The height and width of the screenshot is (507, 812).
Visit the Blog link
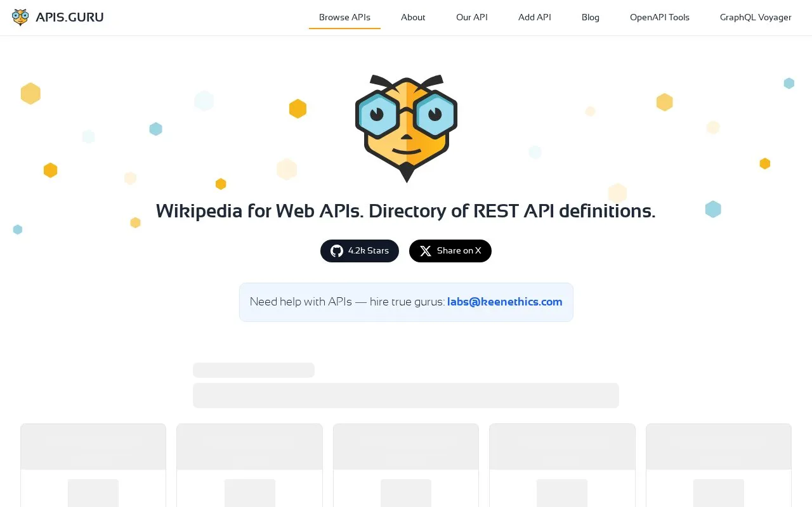pos(591,17)
